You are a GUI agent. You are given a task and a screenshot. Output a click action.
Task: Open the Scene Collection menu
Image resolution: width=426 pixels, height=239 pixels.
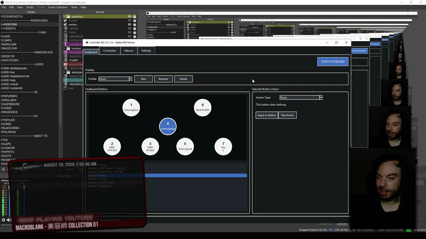pos(58,7)
